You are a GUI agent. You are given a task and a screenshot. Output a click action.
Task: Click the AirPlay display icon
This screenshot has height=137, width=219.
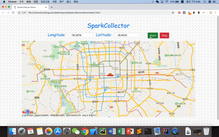tap(162, 2)
